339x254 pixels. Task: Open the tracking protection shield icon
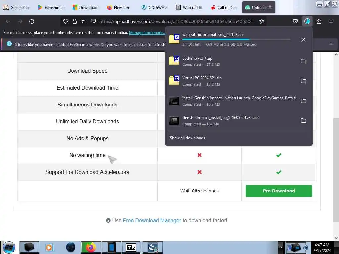66,21
